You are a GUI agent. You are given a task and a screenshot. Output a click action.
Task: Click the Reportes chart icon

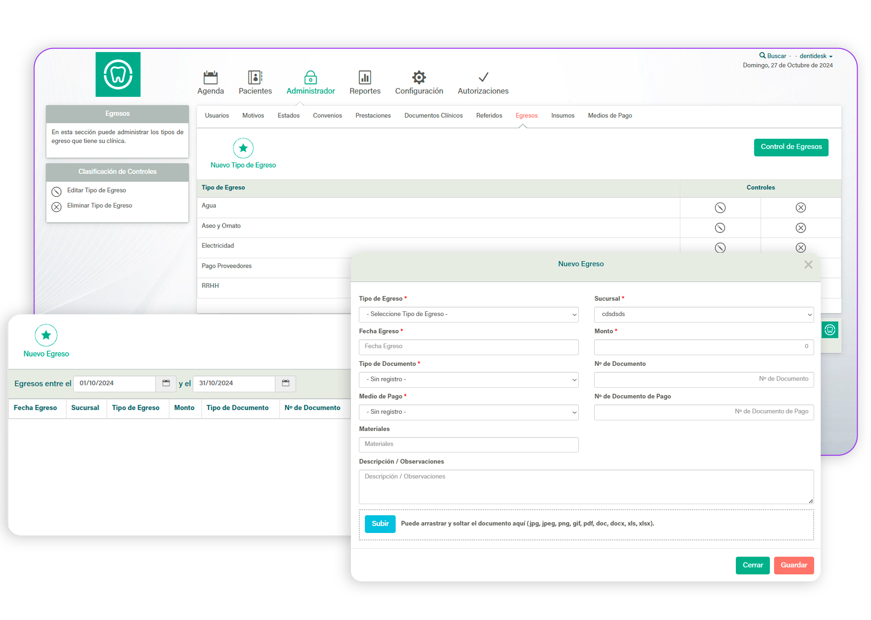(365, 77)
